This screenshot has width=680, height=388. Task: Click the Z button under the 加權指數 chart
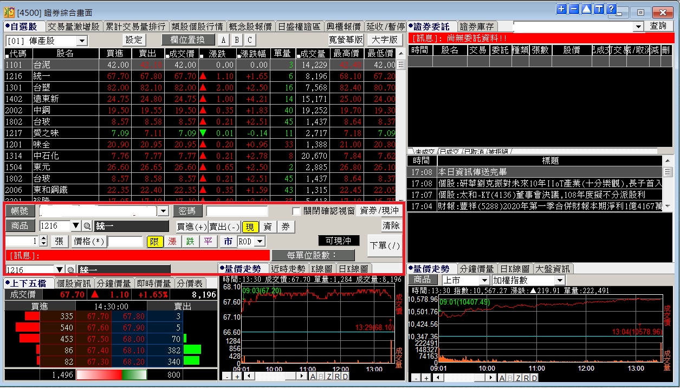(518, 378)
